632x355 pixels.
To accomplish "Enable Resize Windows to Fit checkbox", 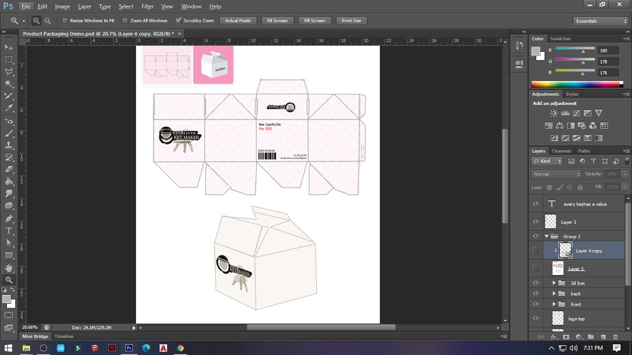I will click(65, 21).
